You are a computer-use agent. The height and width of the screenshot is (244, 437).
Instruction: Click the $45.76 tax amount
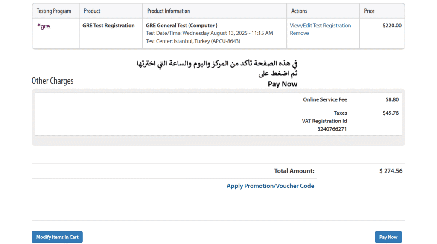pos(390,113)
